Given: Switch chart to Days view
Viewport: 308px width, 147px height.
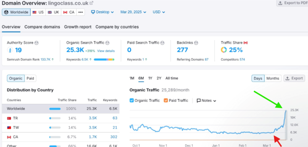Looking at the screenshot, I should click(x=258, y=78).
